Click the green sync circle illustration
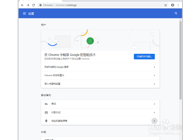Image resolution: width=194 pixels, height=140 pixels. coord(90,41)
